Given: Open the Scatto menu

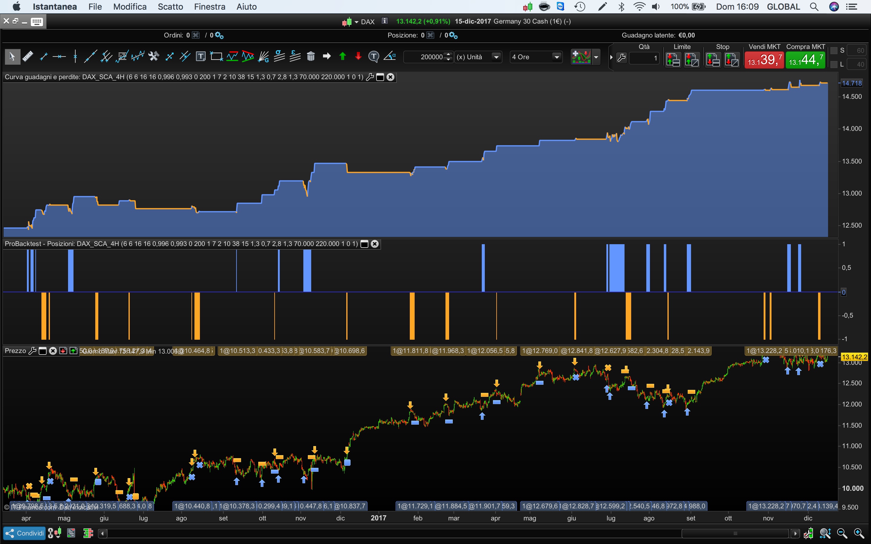Looking at the screenshot, I should click(170, 6).
